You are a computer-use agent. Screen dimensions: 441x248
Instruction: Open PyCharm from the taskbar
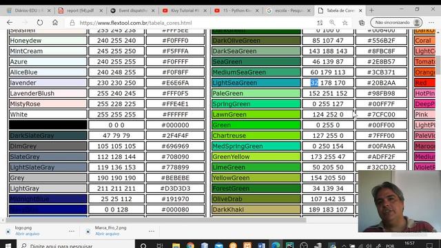coord(289,245)
